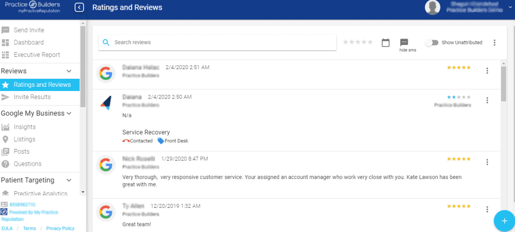Screen dimensions: 515x232
Task: Click the Executive Report icon
Action: tap(5, 55)
